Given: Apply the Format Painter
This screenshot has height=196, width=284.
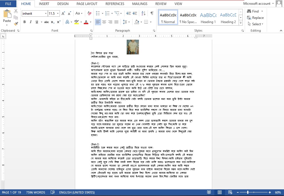Looking at the screenshot, I should coord(16,24).
